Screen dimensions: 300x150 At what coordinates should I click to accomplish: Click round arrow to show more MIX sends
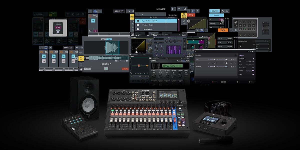(76, 58)
